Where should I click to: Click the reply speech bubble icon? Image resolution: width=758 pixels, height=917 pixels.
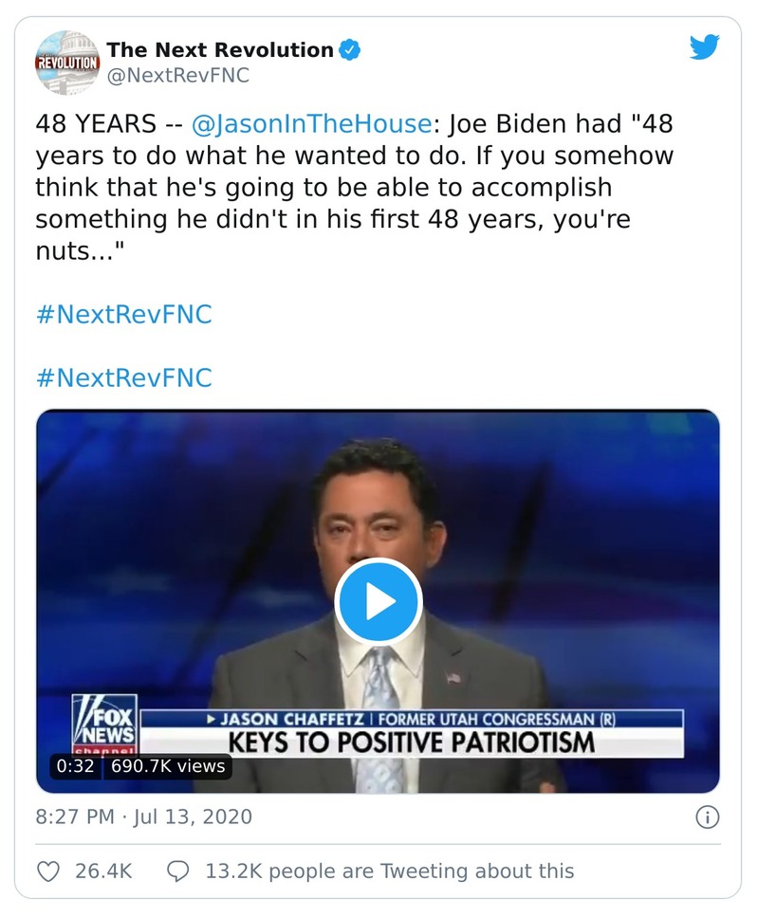[176, 870]
